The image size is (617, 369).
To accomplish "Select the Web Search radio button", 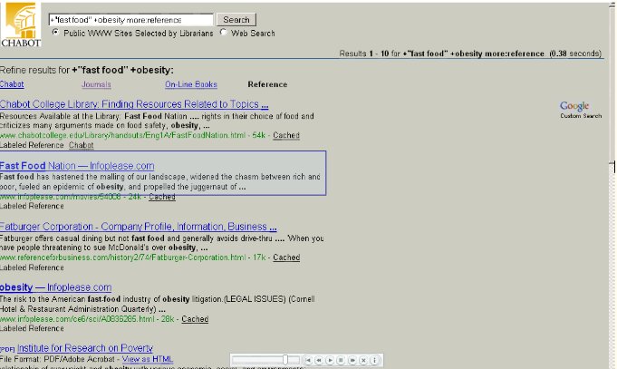I will pos(223,33).
